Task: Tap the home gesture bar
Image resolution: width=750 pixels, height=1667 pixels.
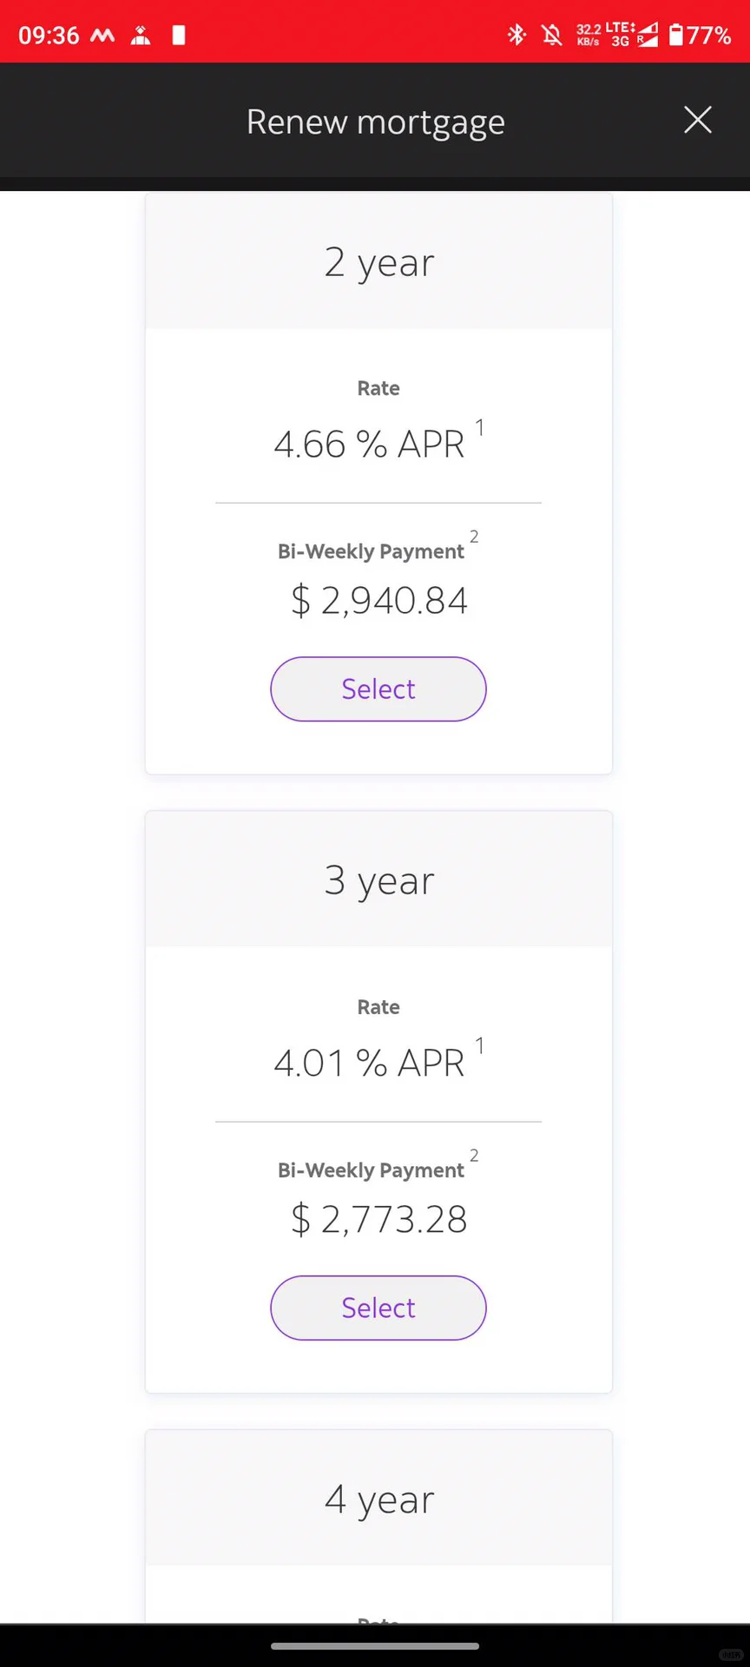Action: click(x=375, y=1645)
